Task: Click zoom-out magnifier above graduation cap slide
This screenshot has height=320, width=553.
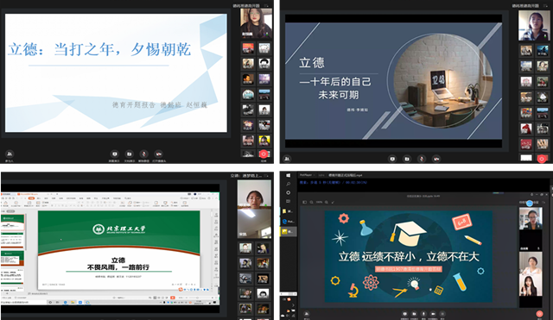Action: tap(311, 202)
